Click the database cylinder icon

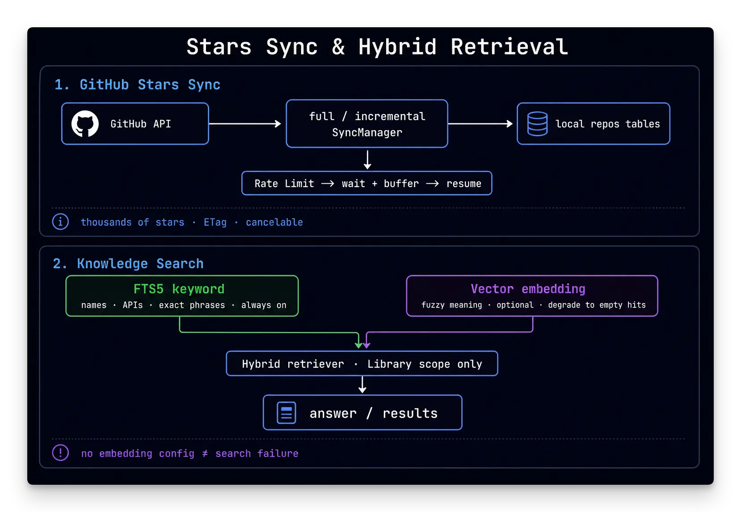[x=537, y=124]
